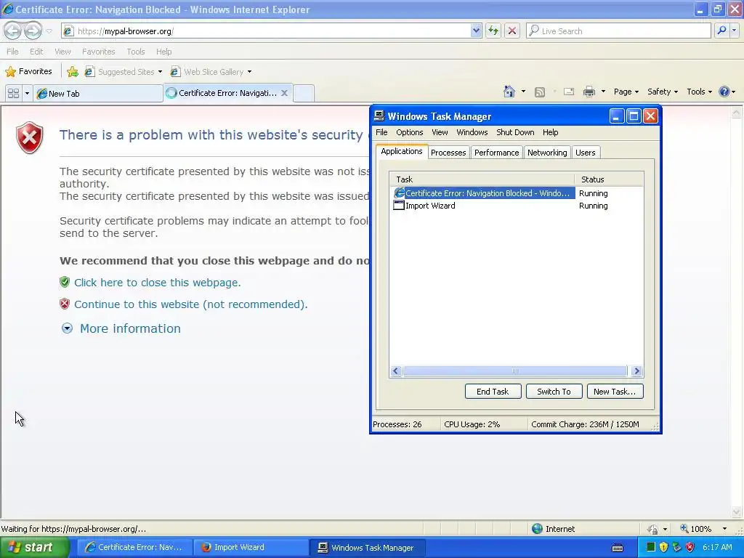Open the recent pages dropdown arrow
The width and height of the screenshot is (744, 558).
point(49,31)
